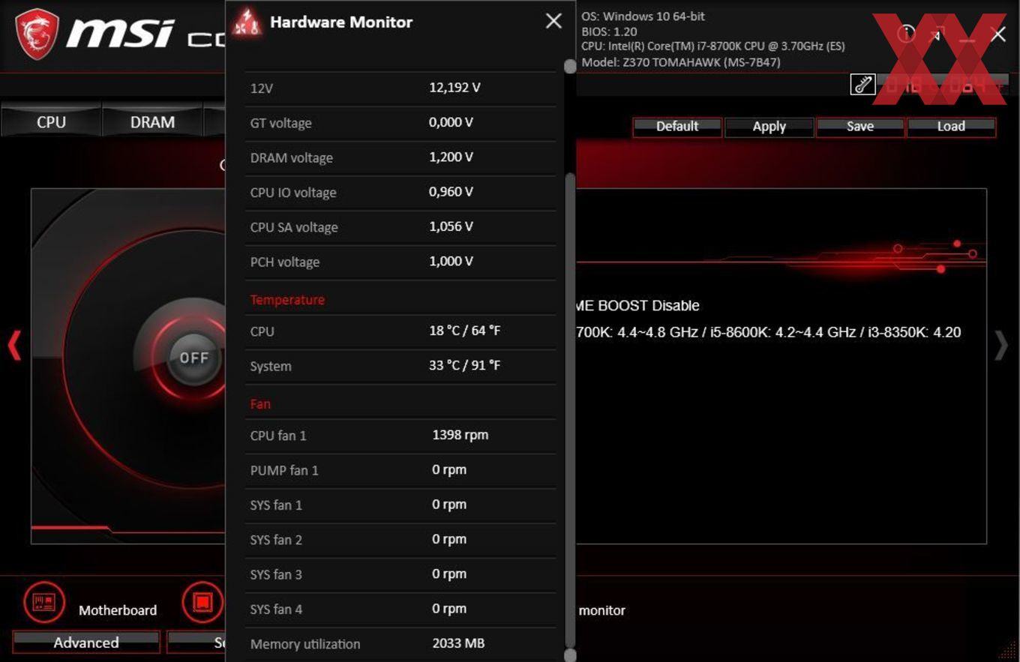Select the GT voltage row
1020x662 pixels.
[400, 123]
